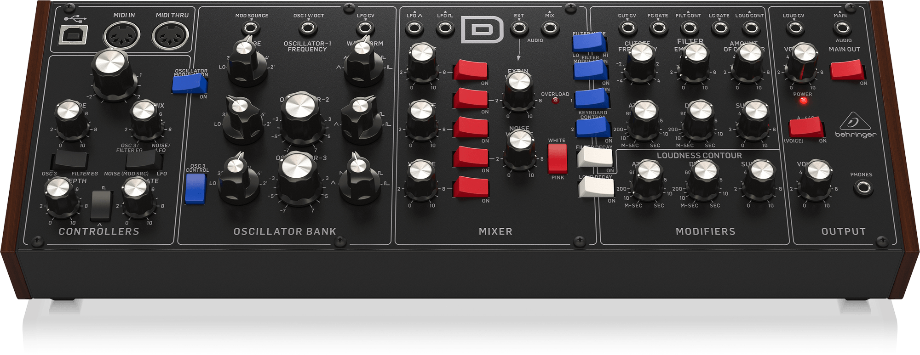Toggle the red Noise mixer ON switch

pyautogui.click(x=471, y=157)
